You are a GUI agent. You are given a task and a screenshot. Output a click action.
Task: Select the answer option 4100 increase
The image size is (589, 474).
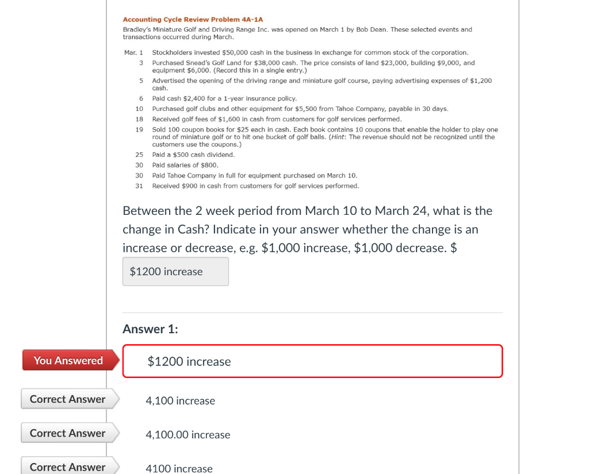tap(179, 468)
